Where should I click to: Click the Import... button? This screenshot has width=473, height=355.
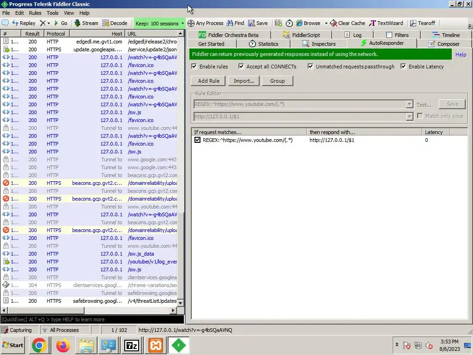pyautogui.click(x=244, y=81)
